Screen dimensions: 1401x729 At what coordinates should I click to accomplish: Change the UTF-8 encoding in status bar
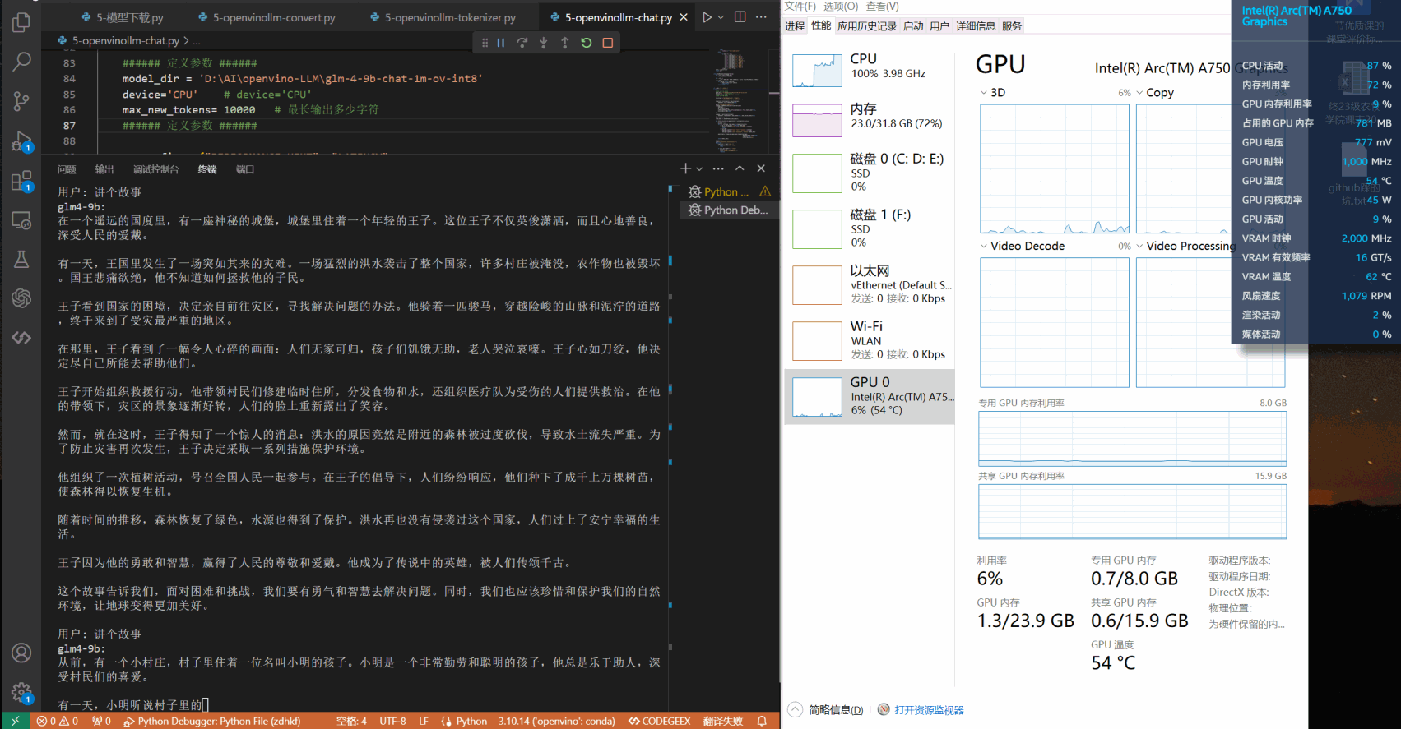click(392, 721)
